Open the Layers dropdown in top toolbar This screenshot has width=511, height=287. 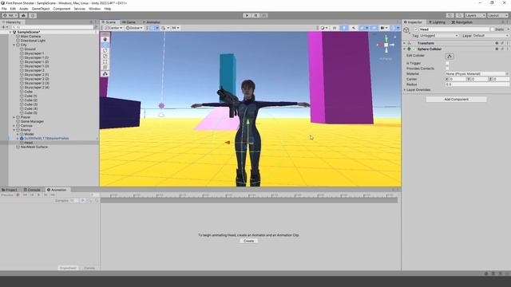coord(475,15)
